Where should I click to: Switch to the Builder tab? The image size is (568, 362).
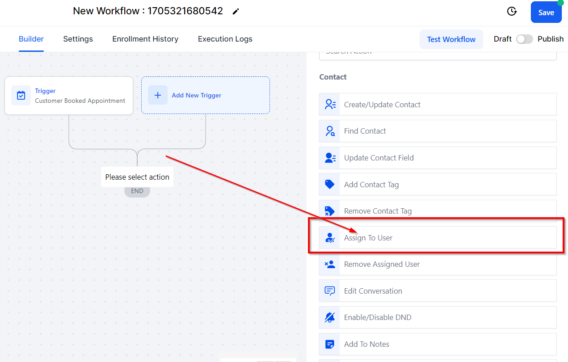pos(31,39)
